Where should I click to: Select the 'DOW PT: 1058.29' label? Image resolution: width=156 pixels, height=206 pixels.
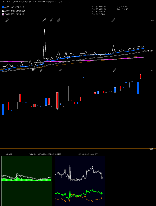coord(14,14)
